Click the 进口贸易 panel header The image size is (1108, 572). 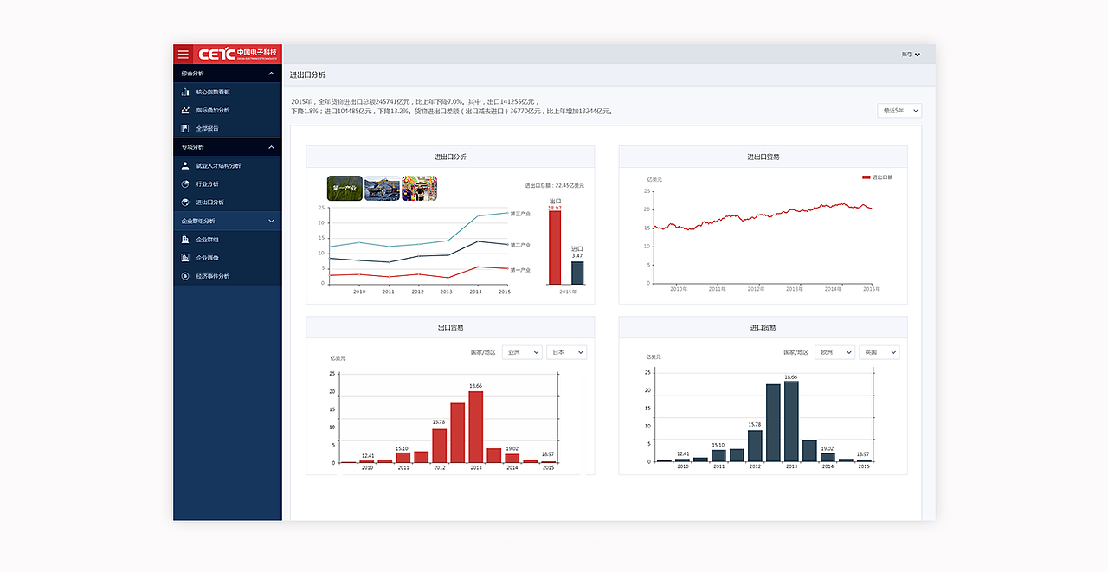tap(763, 327)
